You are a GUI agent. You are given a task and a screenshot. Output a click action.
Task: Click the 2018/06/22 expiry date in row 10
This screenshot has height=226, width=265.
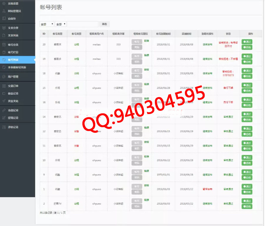[x=163, y=160]
